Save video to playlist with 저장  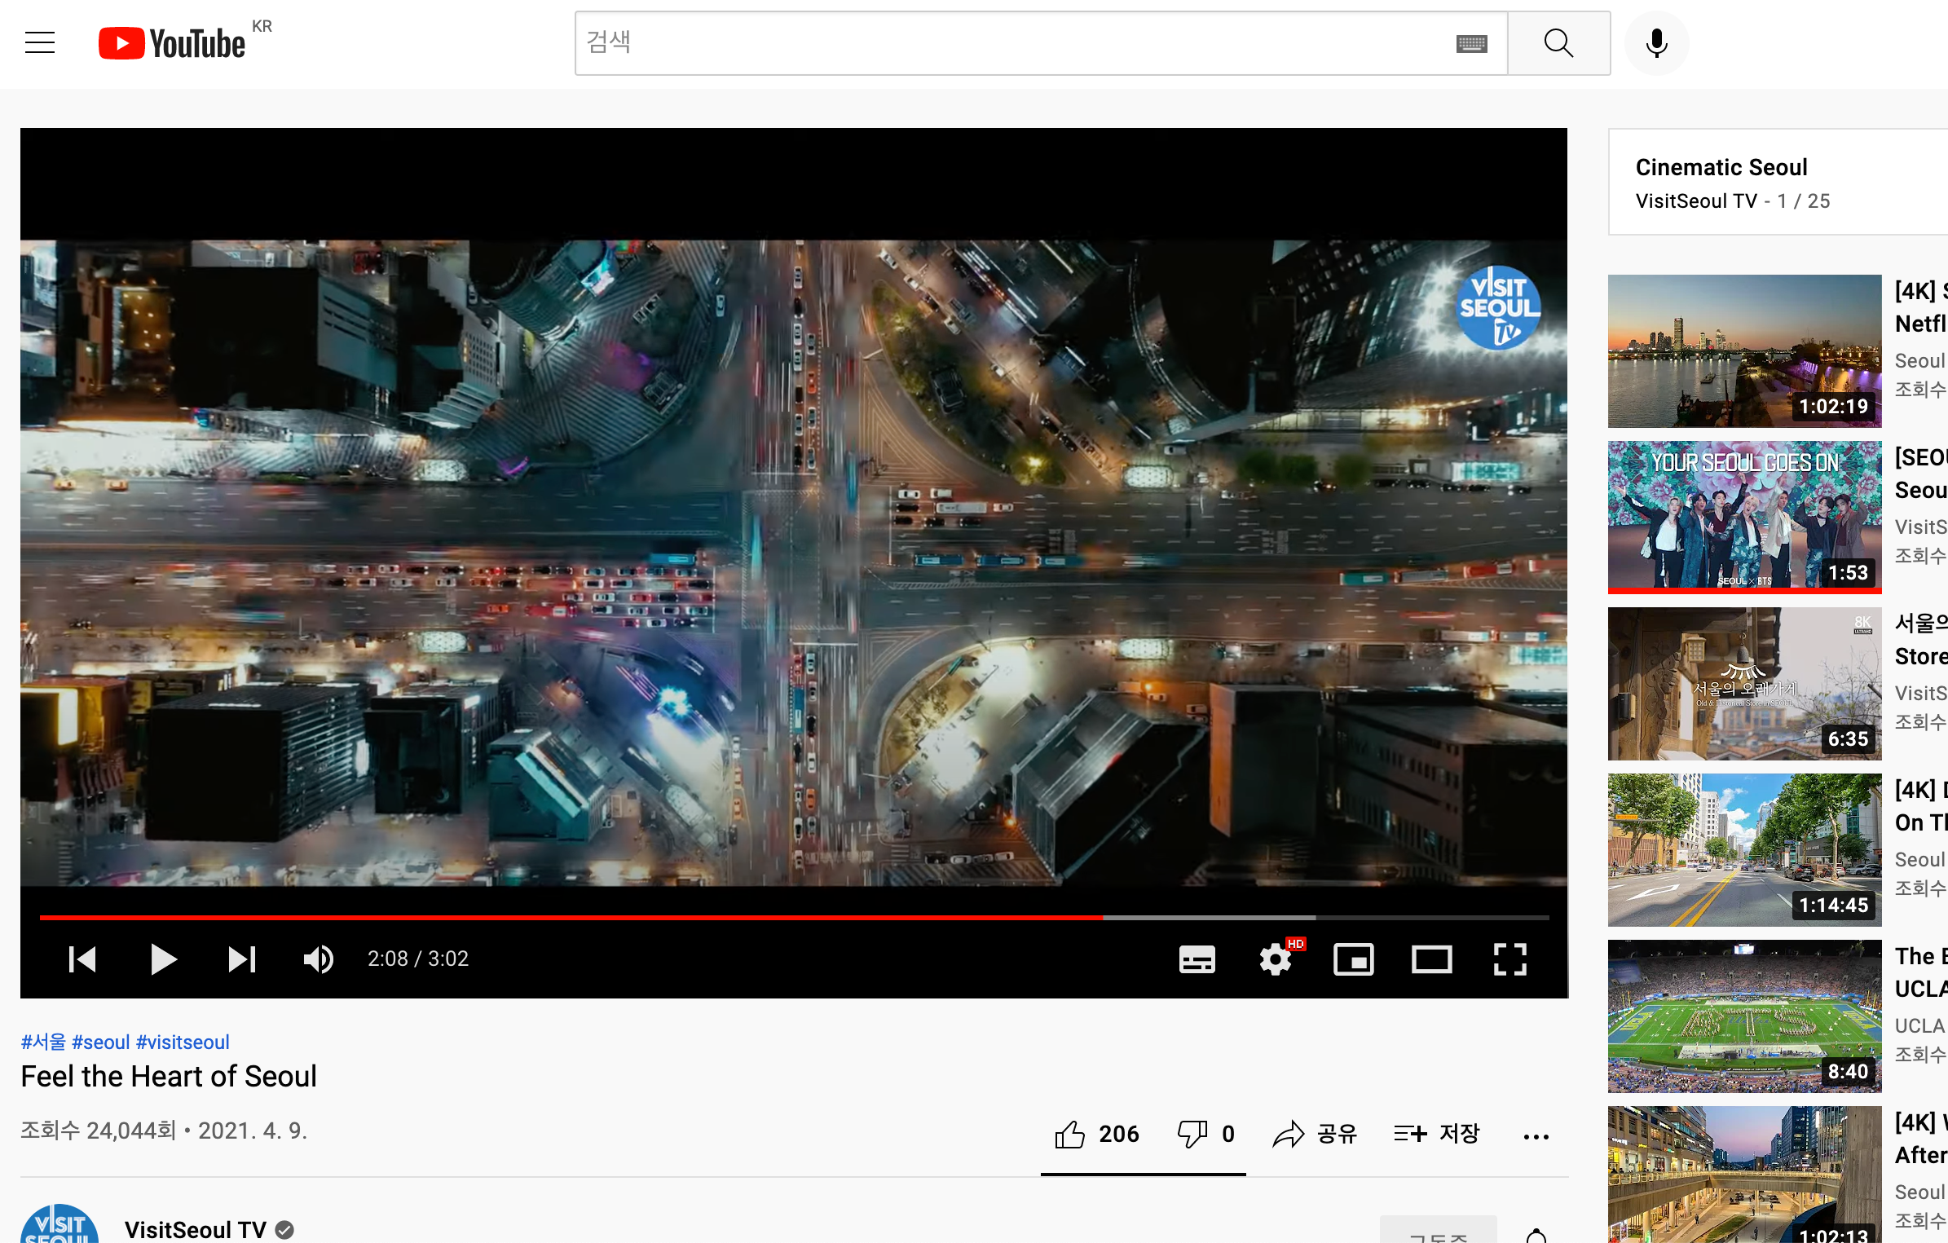tap(1437, 1135)
